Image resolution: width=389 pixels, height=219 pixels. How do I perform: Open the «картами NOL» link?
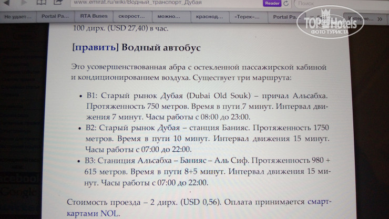coord(94,214)
